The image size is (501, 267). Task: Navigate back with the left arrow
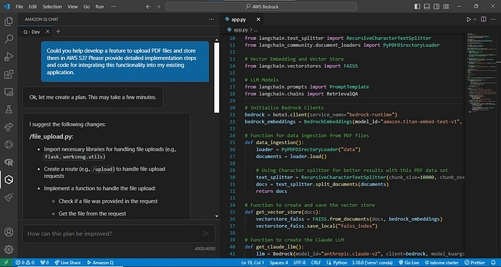[148, 6]
